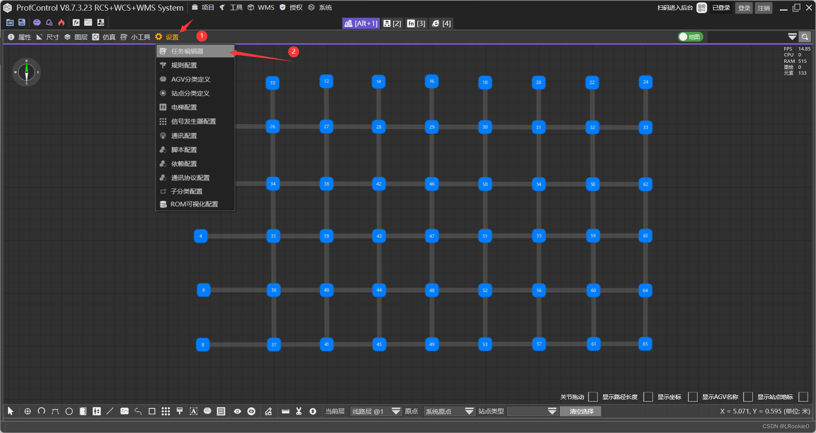Enable the 显示路径长度 checkbox
Screen dimensions: 816x433
click(x=648, y=397)
